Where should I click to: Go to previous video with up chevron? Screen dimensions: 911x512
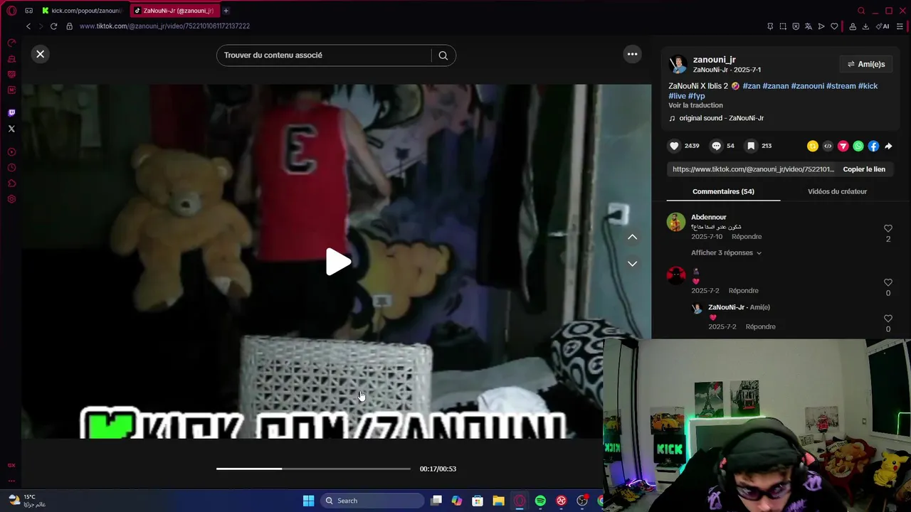point(632,238)
